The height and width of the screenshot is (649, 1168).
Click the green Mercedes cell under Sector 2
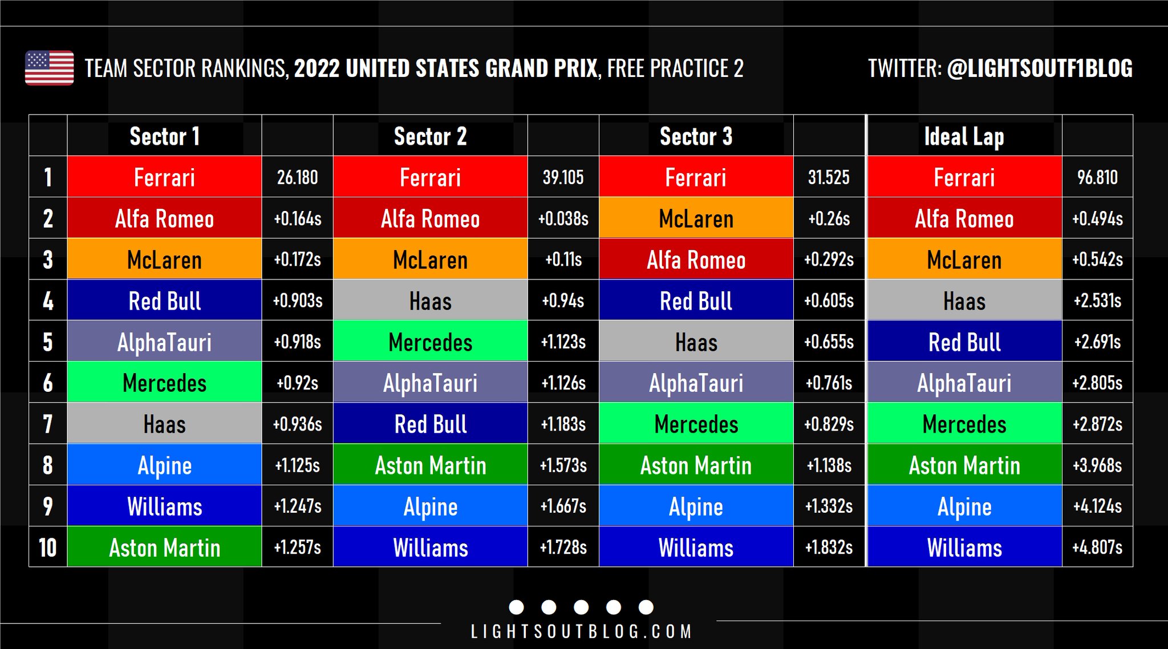coord(430,342)
